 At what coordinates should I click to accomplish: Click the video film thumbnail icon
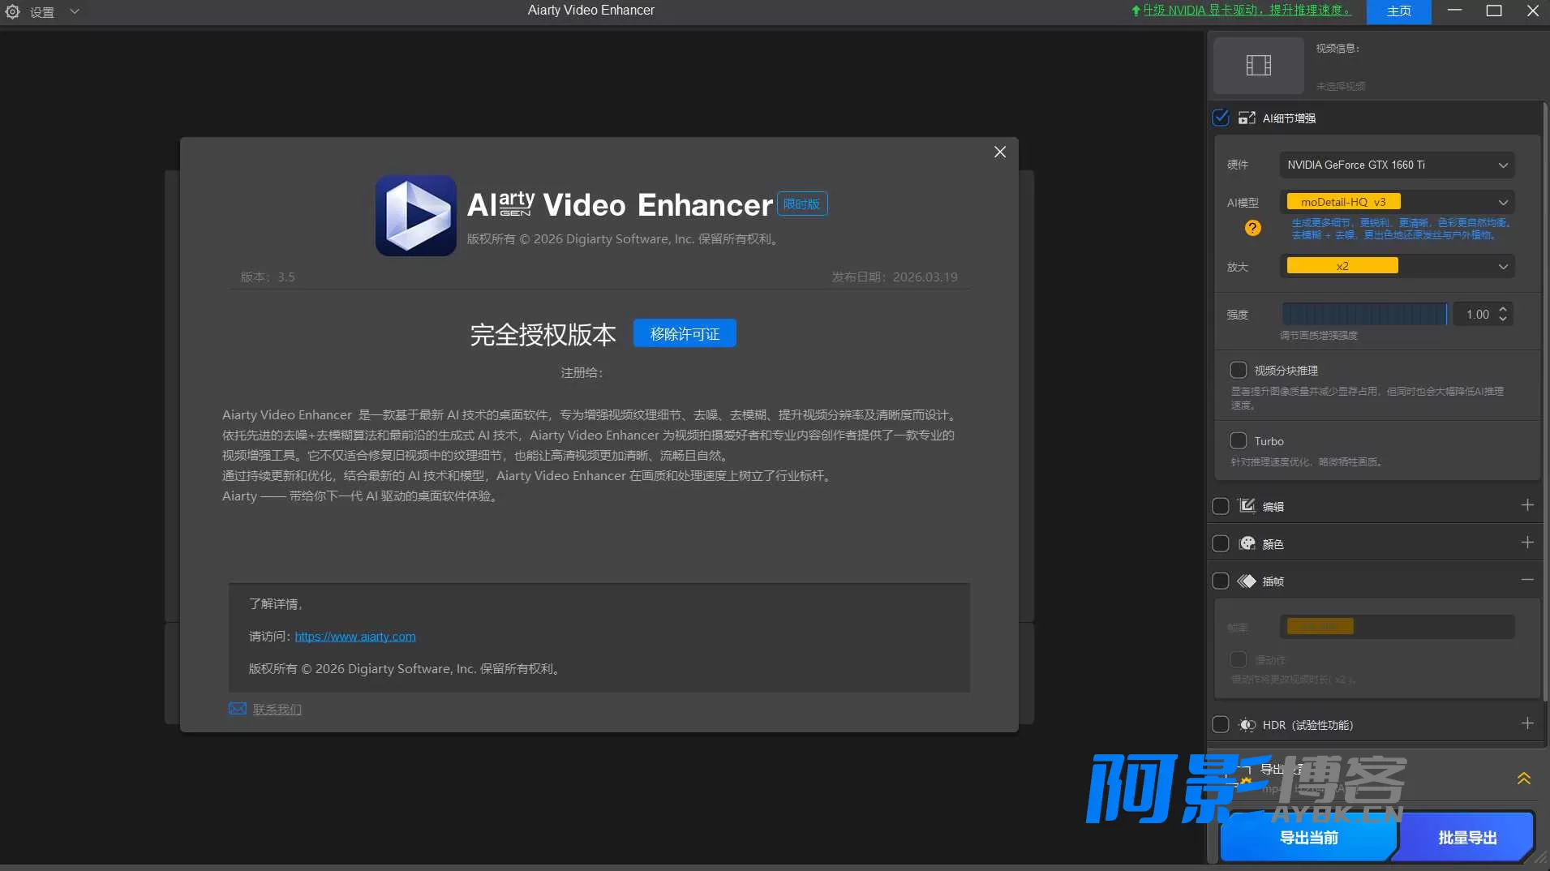click(1258, 65)
